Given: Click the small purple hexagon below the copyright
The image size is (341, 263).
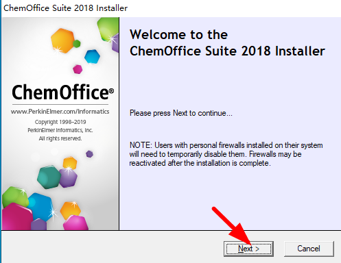Looking at the screenshot, I should [x=89, y=154].
